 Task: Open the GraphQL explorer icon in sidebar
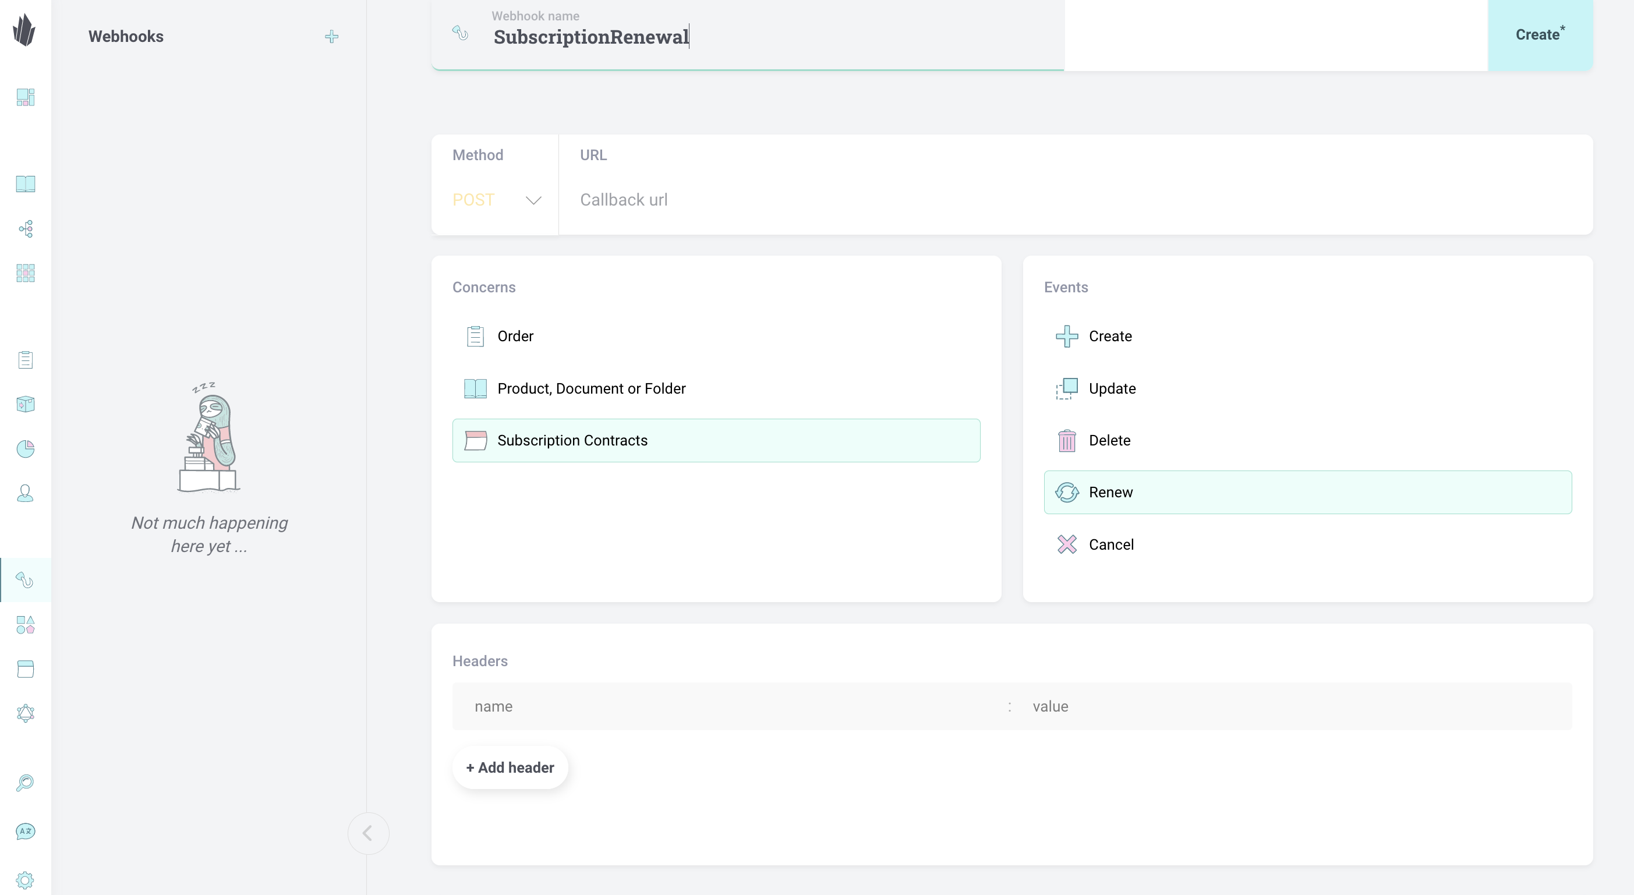point(26,713)
